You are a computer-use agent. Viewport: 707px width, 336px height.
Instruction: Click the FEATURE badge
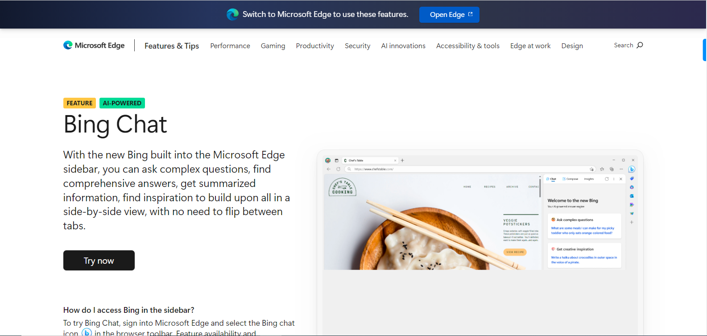[79, 103]
